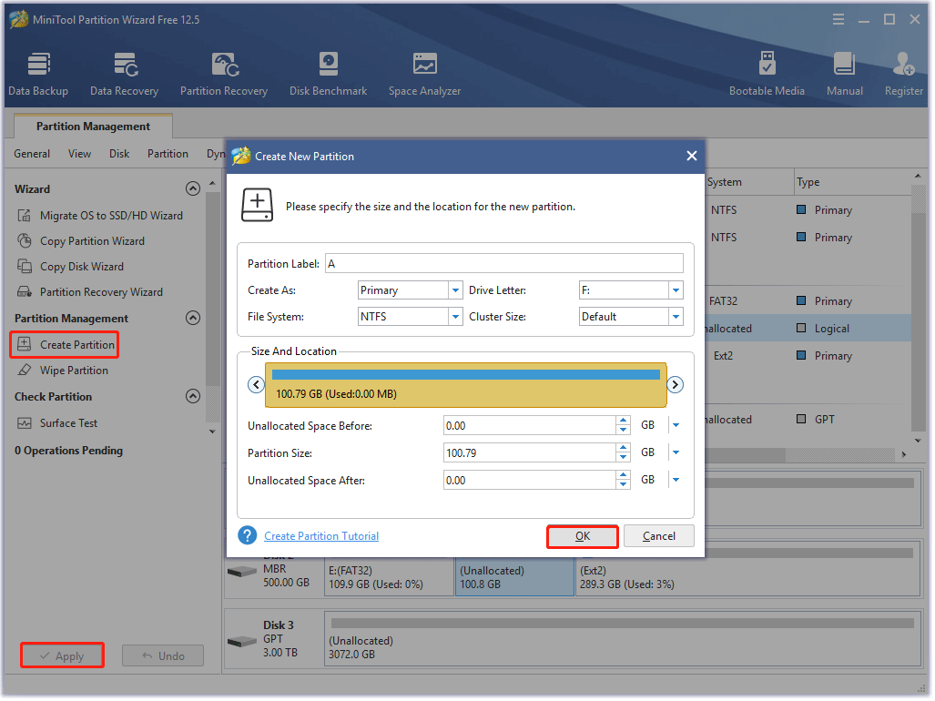Select the (Ext2) 289.3 GB partition block
This screenshot has height=701, width=935.
748,577
